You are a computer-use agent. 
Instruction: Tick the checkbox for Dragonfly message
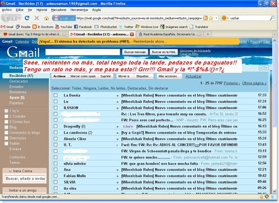(x=55, y=126)
